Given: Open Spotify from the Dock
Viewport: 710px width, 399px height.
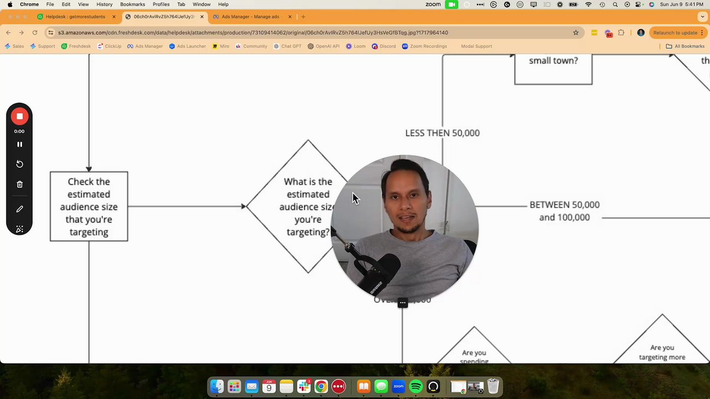Looking at the screenshot, I should pyautogui.click(x=415, y=386).
